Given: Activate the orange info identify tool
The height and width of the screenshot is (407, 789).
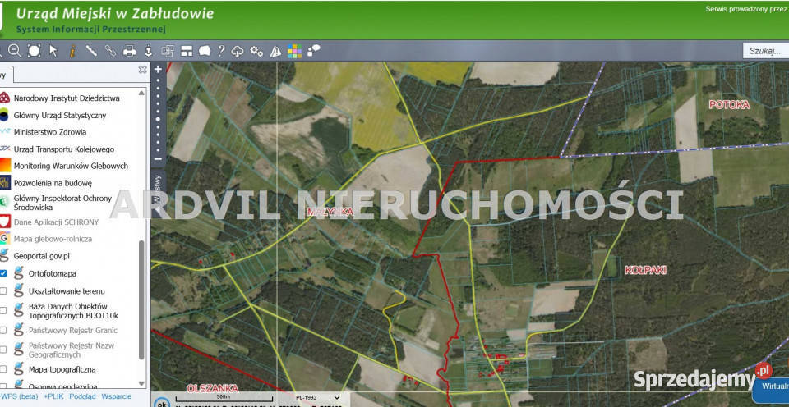Looking at the screenshot, I should 72,51.
